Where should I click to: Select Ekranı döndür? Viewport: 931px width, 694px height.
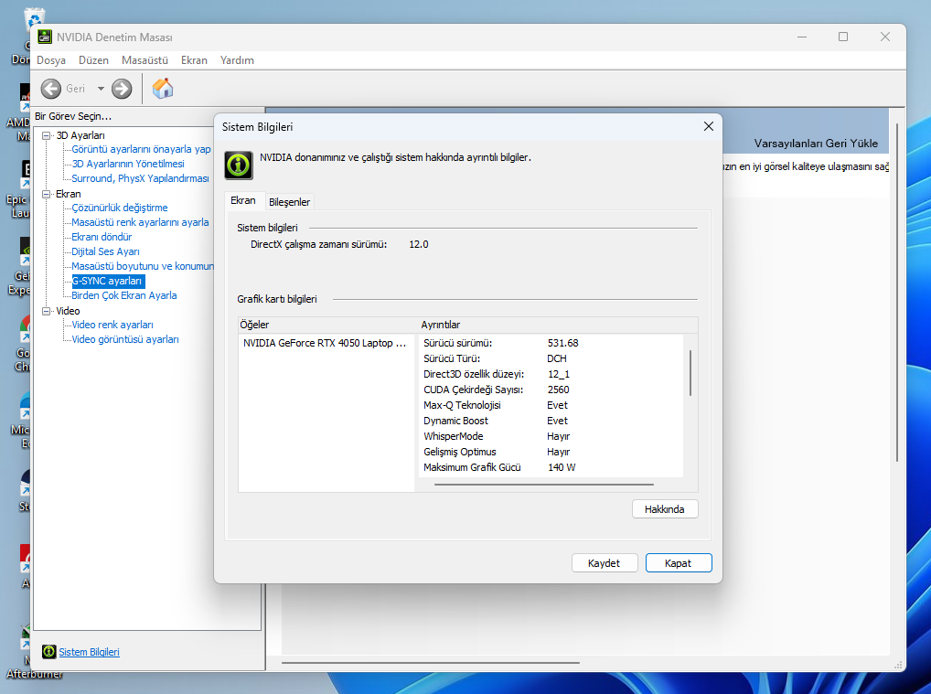point(102,237)
